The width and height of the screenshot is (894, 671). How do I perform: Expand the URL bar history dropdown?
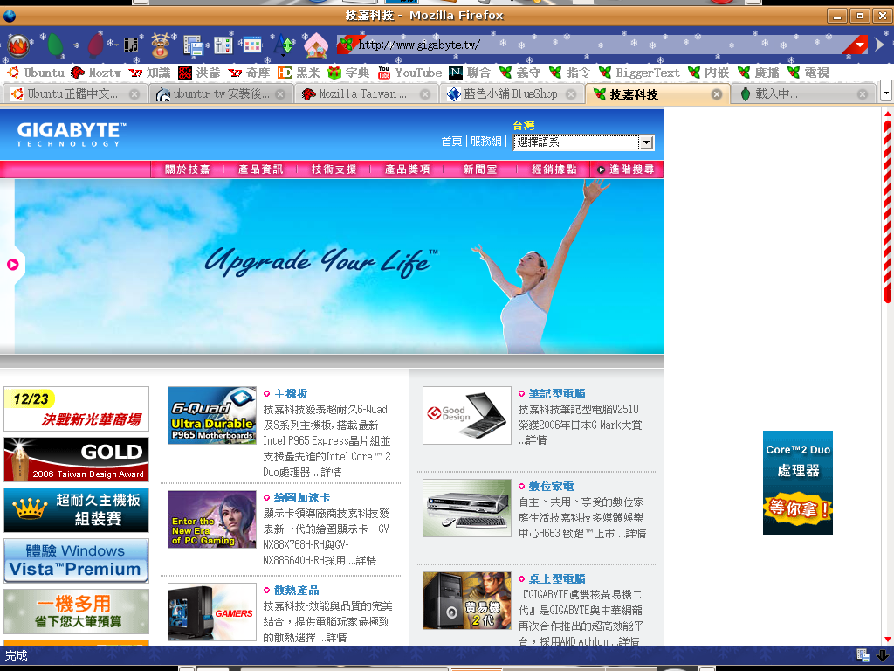(860, 45)
